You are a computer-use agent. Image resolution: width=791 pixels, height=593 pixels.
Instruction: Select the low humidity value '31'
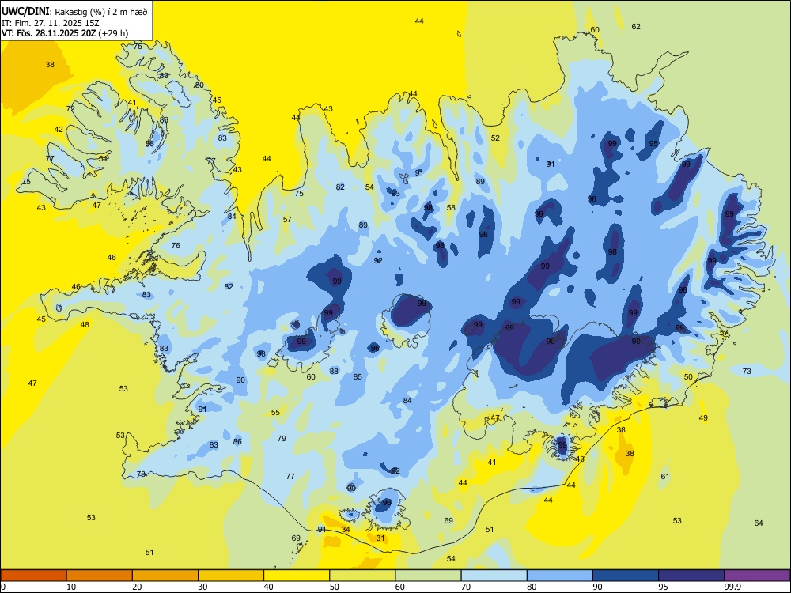point(381,538)
